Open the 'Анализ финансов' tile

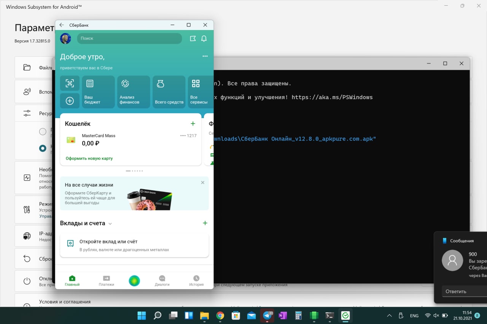point(134,92)
